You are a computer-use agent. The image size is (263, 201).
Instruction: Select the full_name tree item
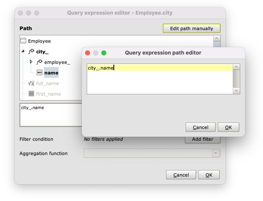(47, 83)
